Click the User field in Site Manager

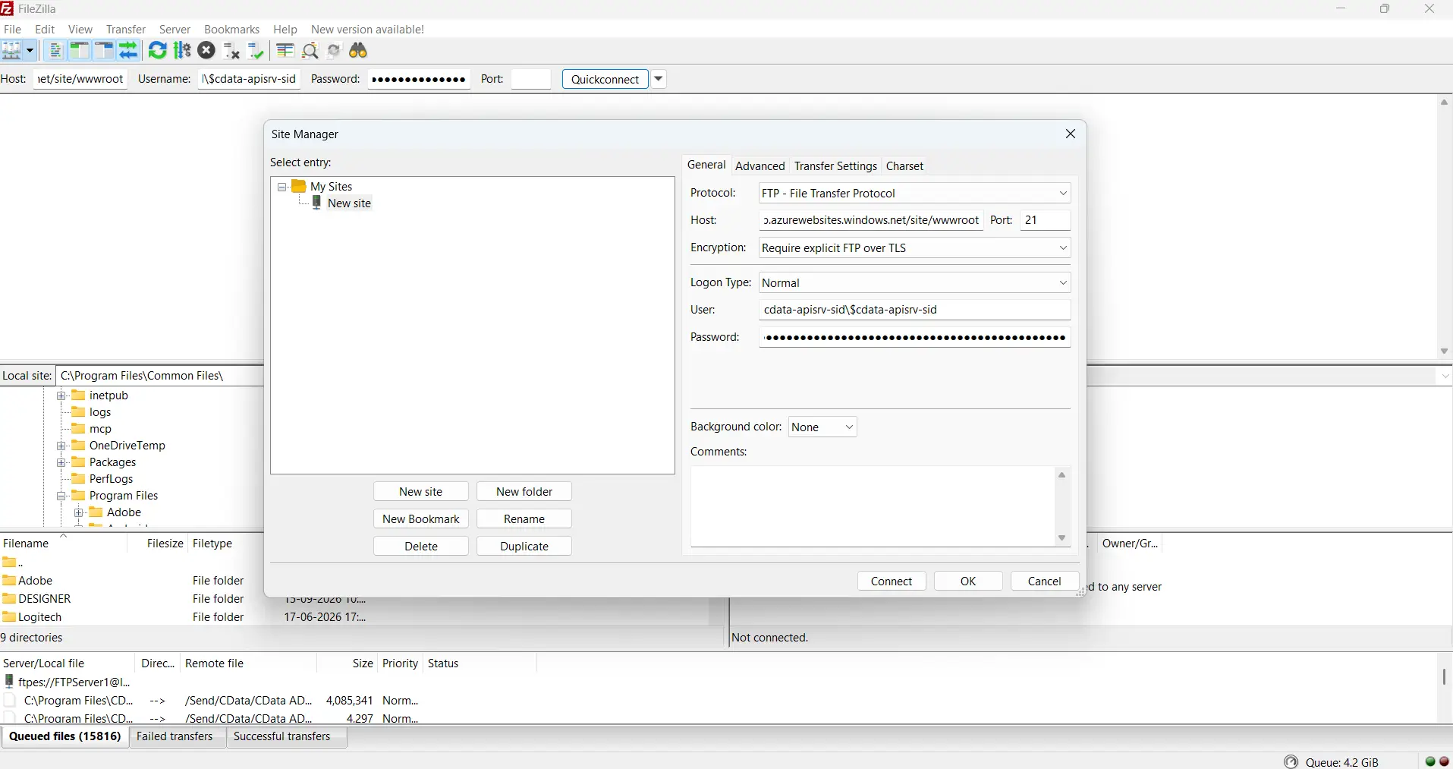click(914, 310)
